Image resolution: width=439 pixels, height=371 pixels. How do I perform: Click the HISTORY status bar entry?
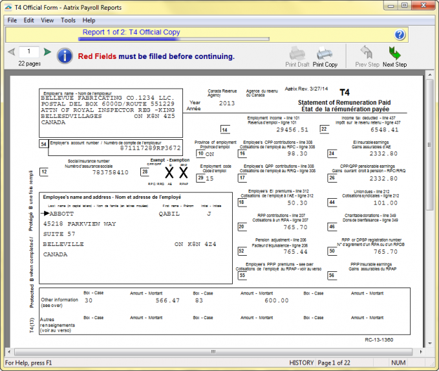click(301, 363)
